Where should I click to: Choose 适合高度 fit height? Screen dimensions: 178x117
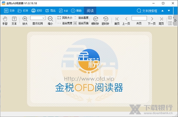[x=81, y=18]
